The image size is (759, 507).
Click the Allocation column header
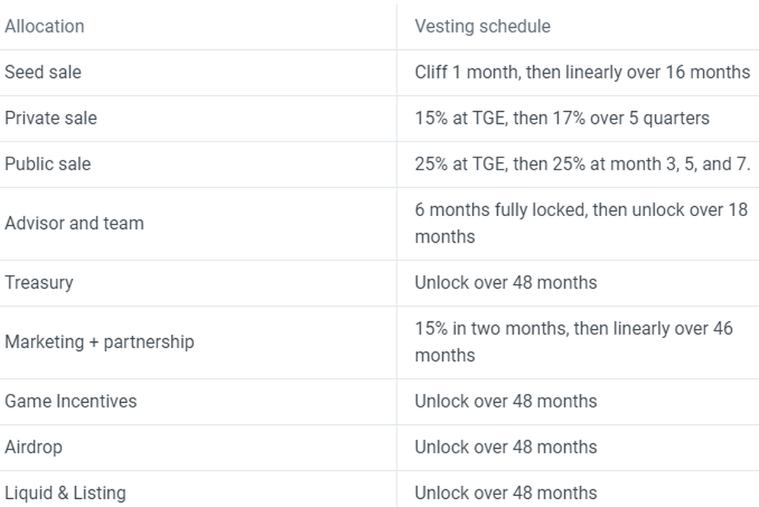[x=44, y=27]
